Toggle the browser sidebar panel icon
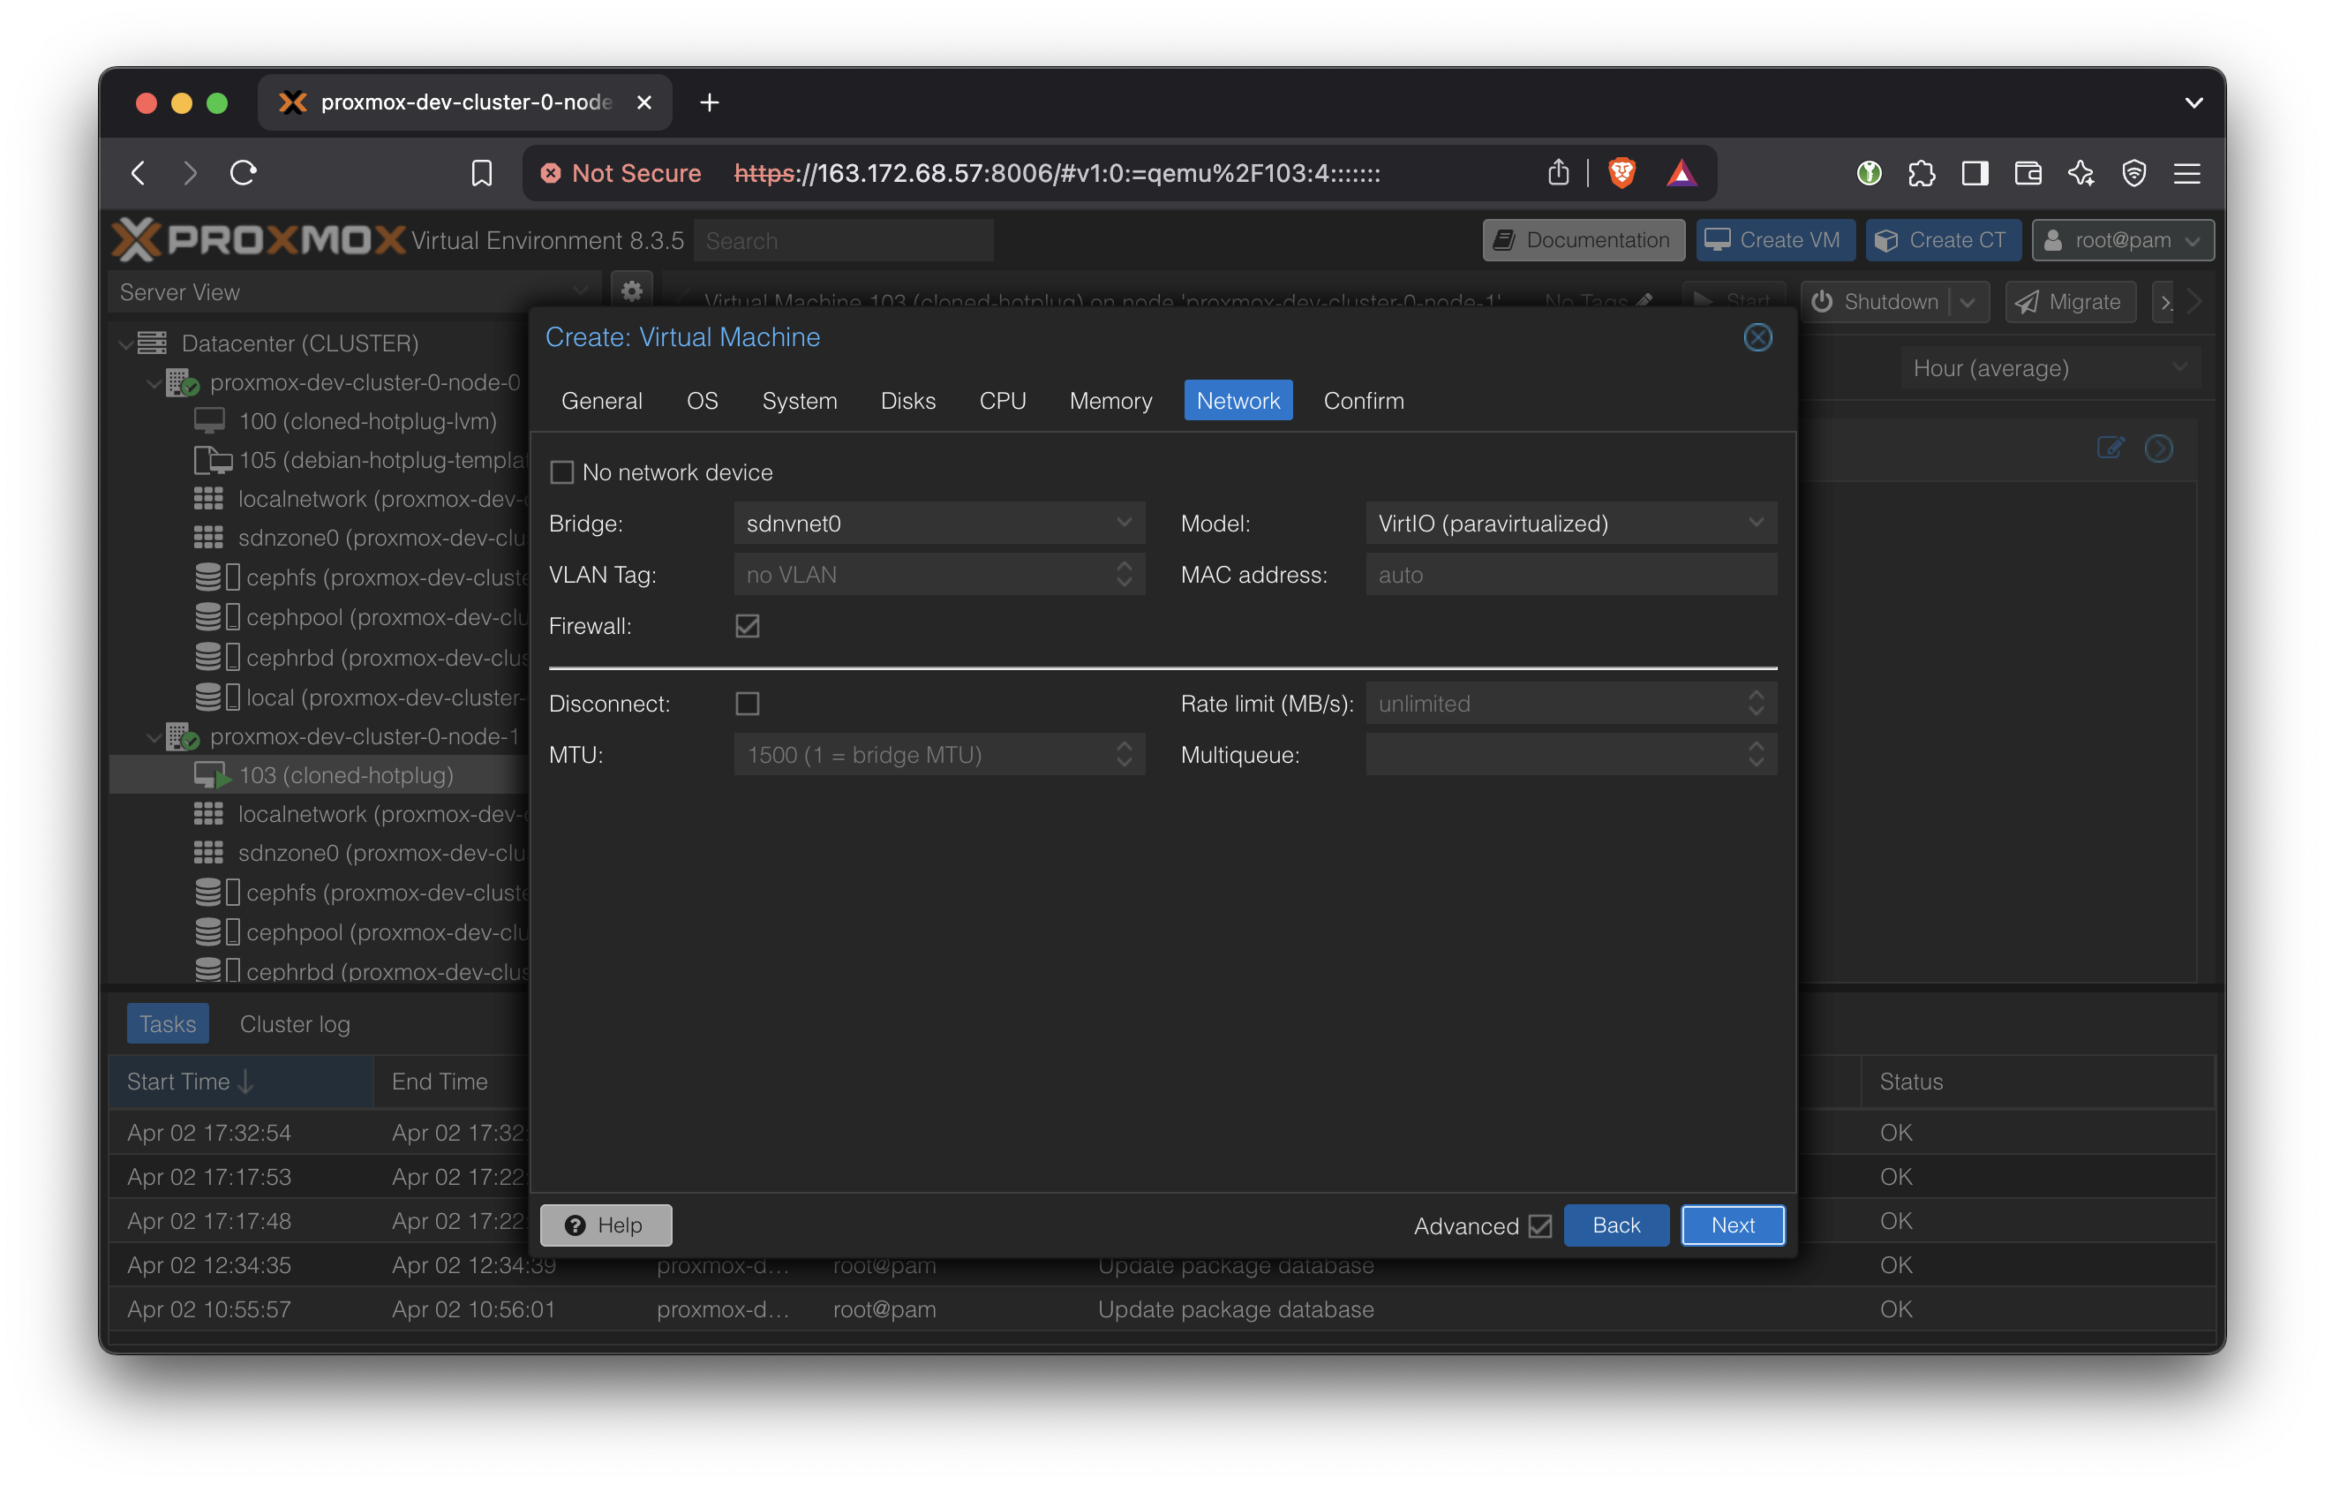Image resolution: width=2325 pixels, height=1485 pixels. click(x=1975, y=173)
